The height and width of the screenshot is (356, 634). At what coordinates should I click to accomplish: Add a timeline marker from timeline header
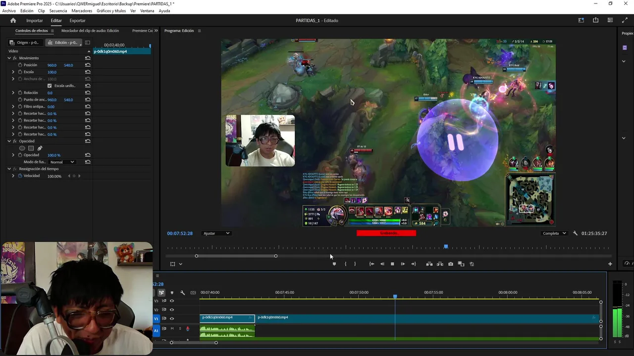tap(172, 293)
